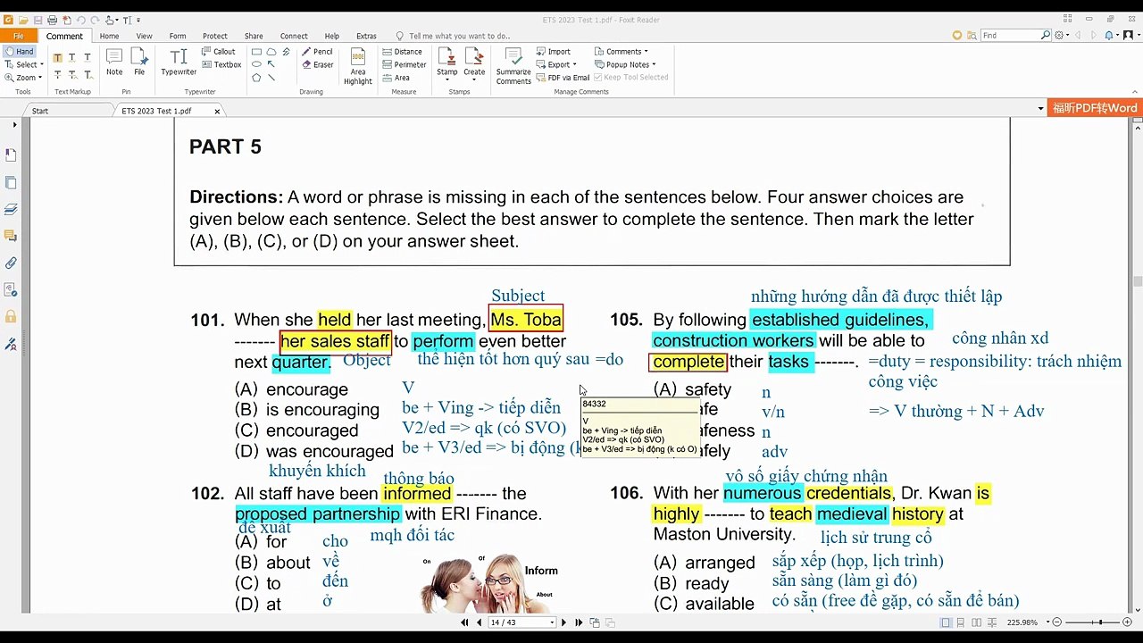
Task: Pick the Cloud drawing tool
Action: [x=271, y=52]
